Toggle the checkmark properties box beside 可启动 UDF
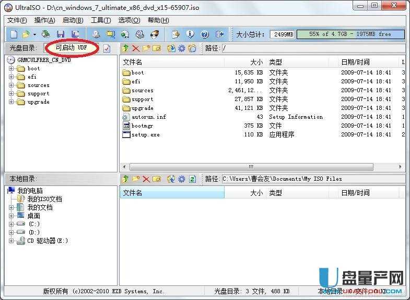The width and height of the screenshot is (410, 300). tap(107, 48)
